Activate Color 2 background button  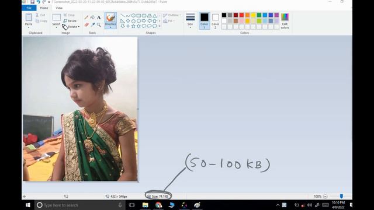215,21
